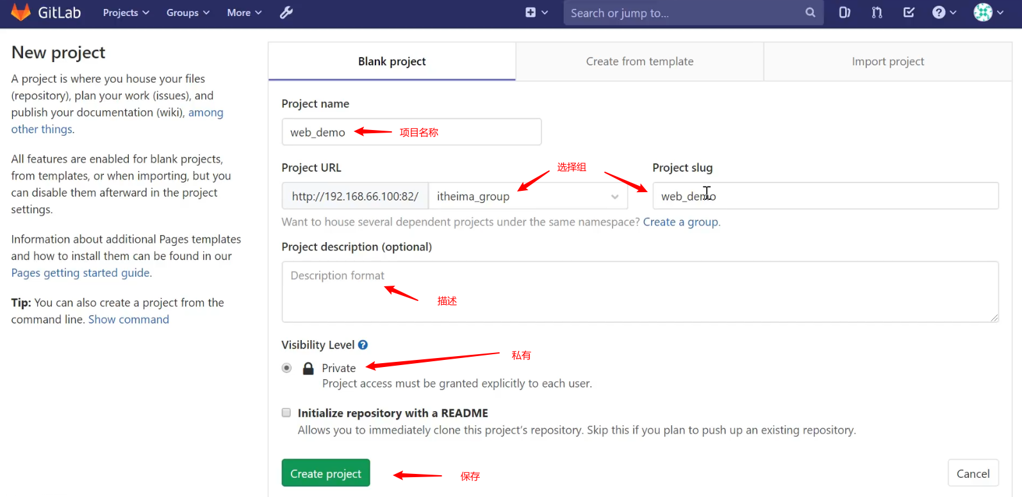Select the Private visibility radio button

tap(286, 368)
